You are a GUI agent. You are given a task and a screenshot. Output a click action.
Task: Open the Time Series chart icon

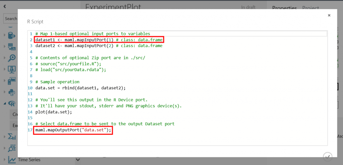[x=12, y=160]
